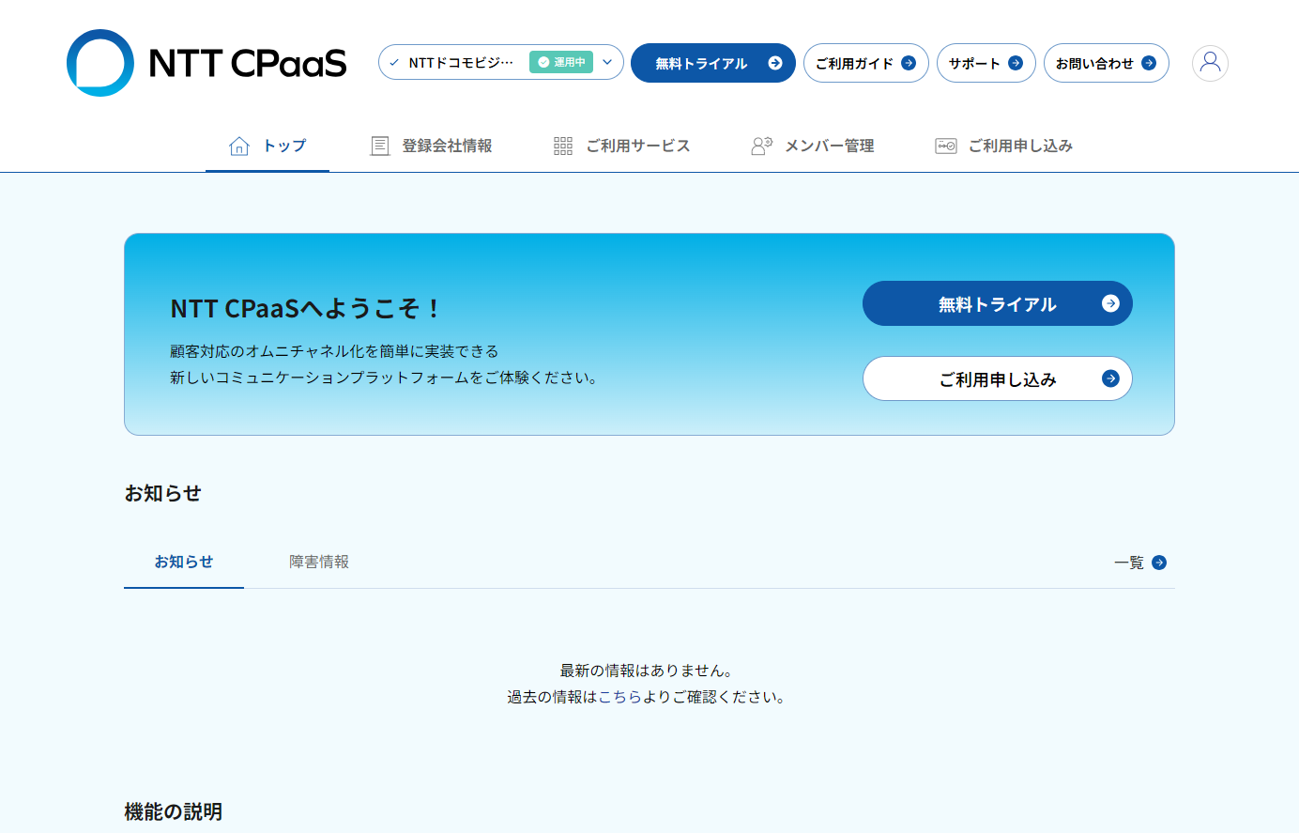Click the 運用中 status badge

click(x=561, y=62)
